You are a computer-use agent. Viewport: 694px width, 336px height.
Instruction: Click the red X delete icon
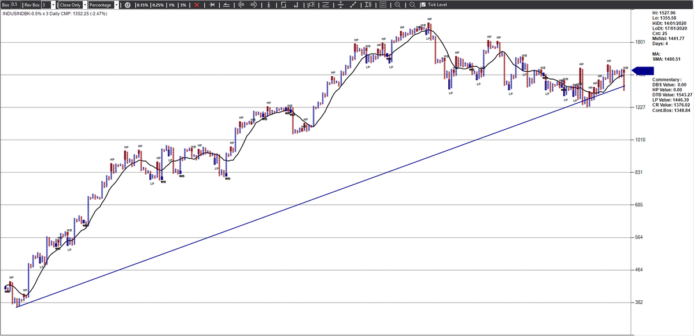pyautogui.click(x=197, y=5)
